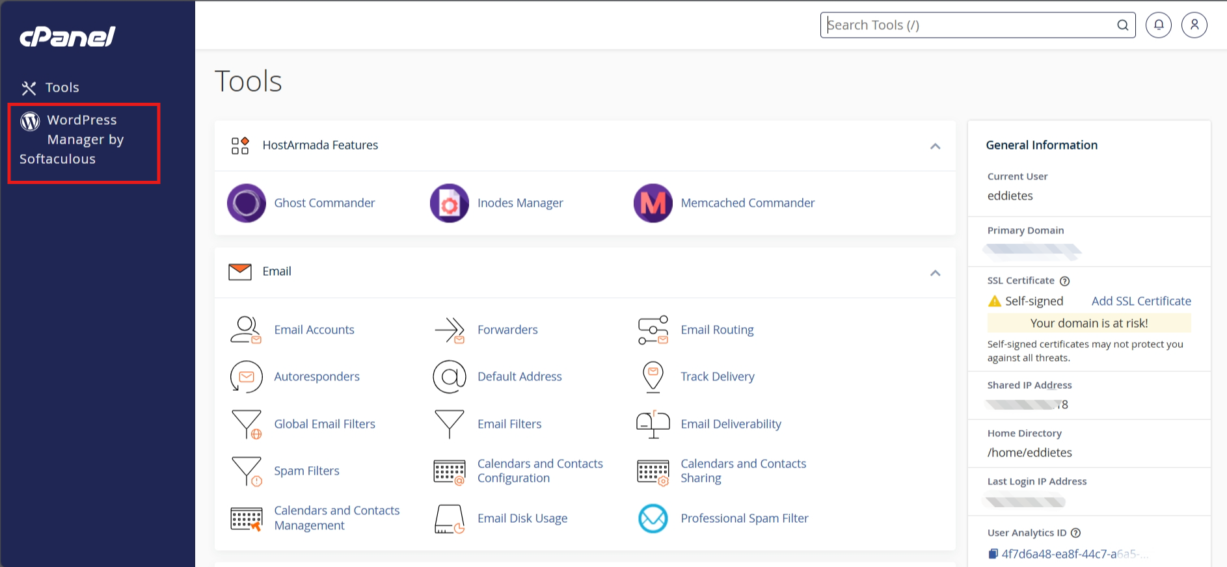The image size is (1227, 567).
Task: Open Email Routing link
Action: (x=717, y=330)
